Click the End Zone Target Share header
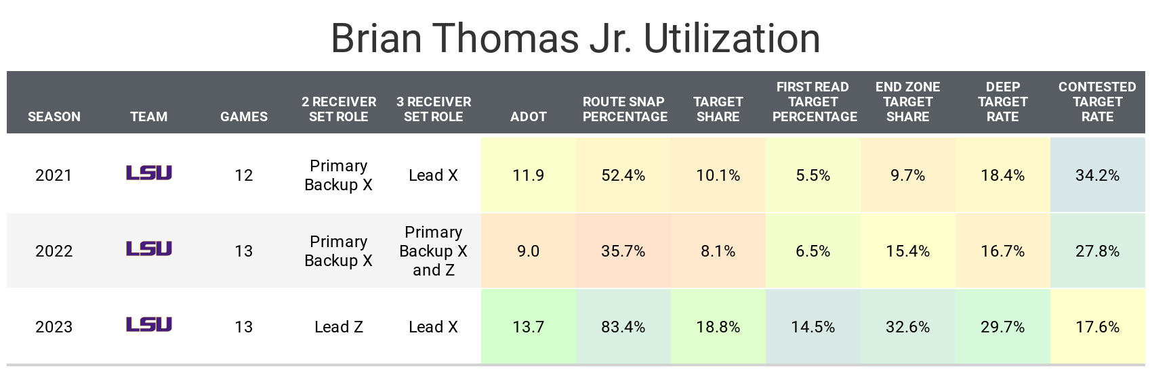Image resolution: width=1152 pixels, height=371 pixels. tap(907, 102)
